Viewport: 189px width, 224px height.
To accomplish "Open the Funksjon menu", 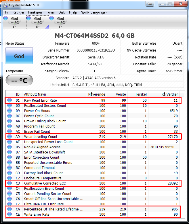I will tap(35, 12).
